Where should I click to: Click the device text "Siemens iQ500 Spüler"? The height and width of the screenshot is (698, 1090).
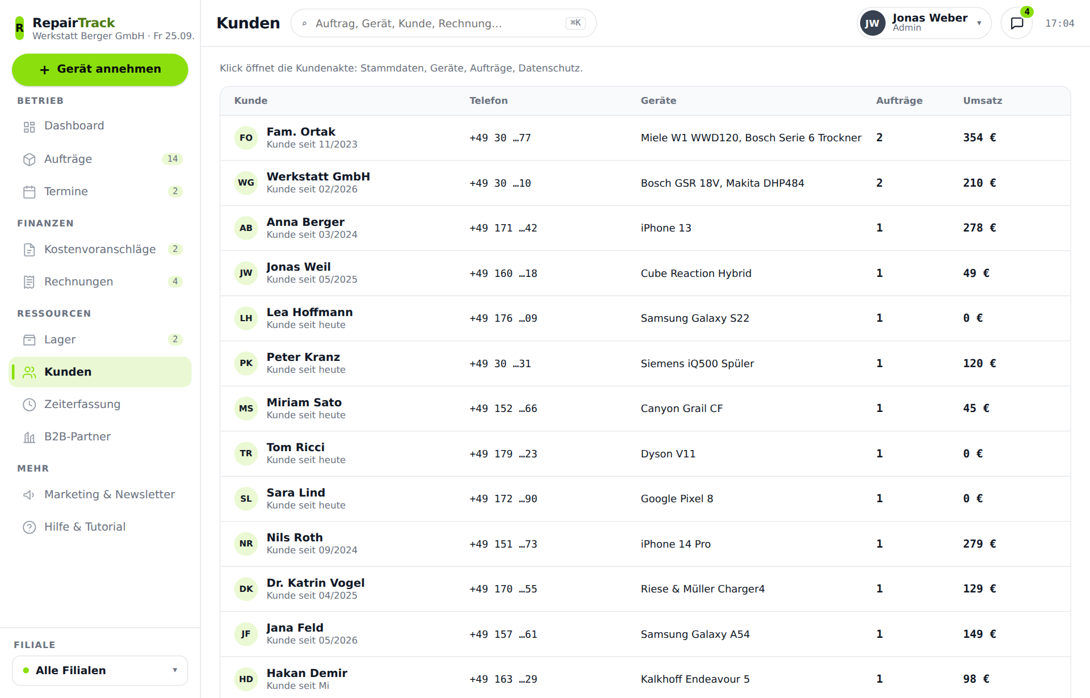coord(698,364)
